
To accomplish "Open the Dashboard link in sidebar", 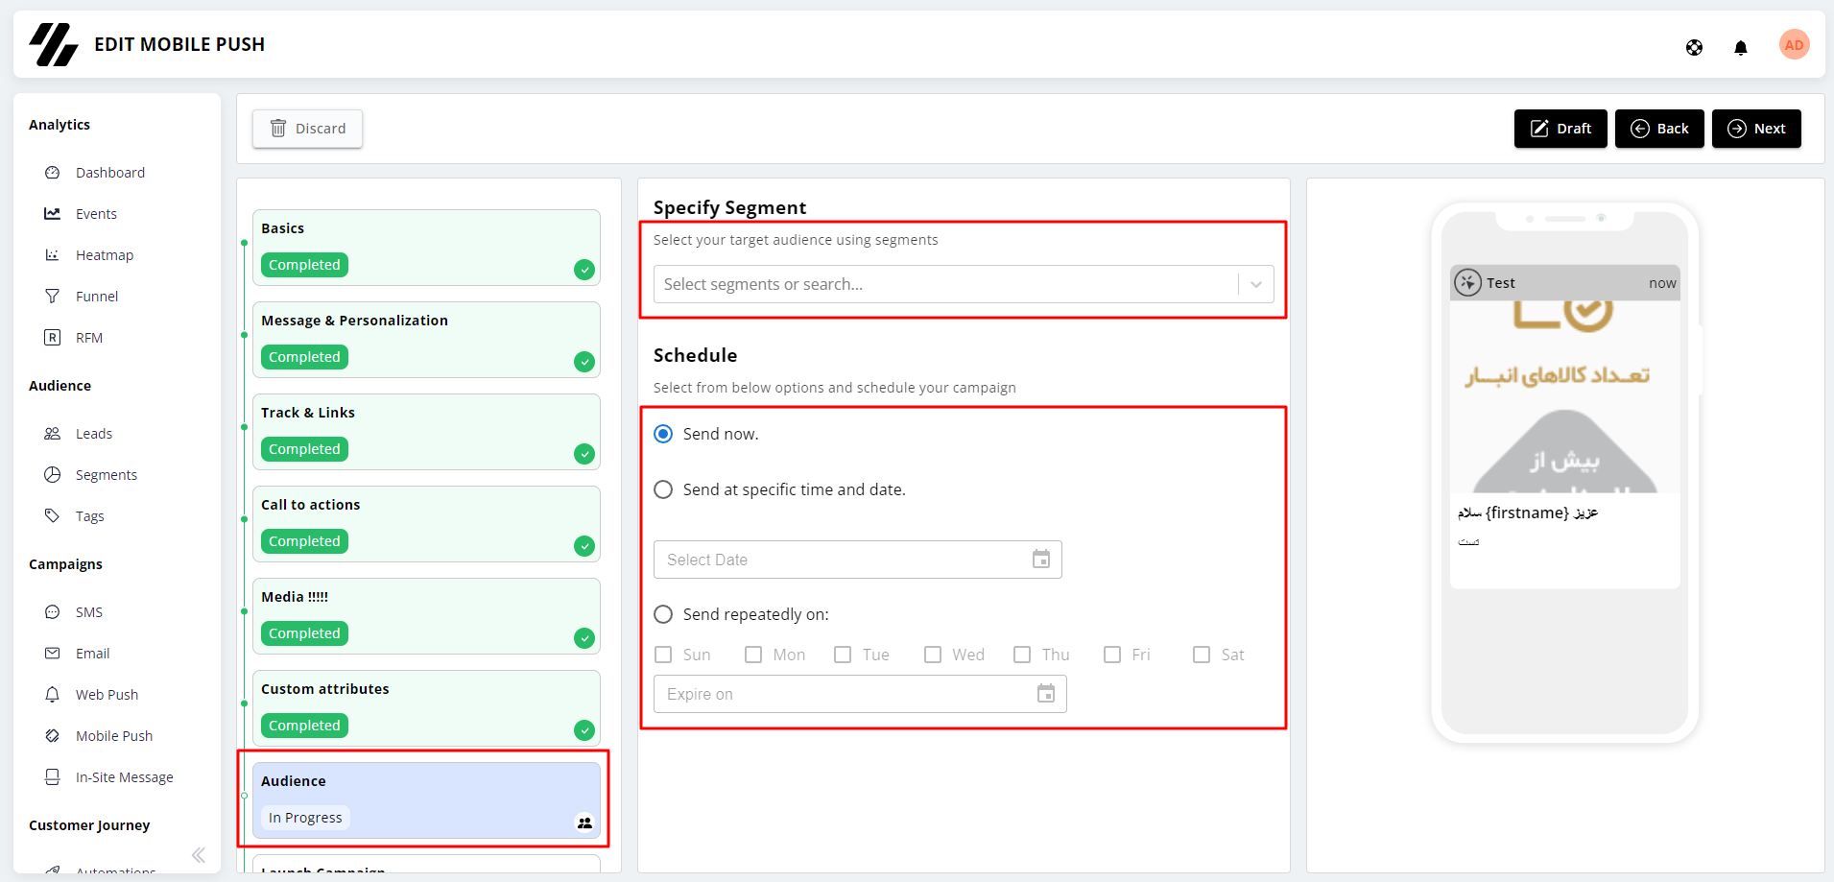I will [110, 173].
